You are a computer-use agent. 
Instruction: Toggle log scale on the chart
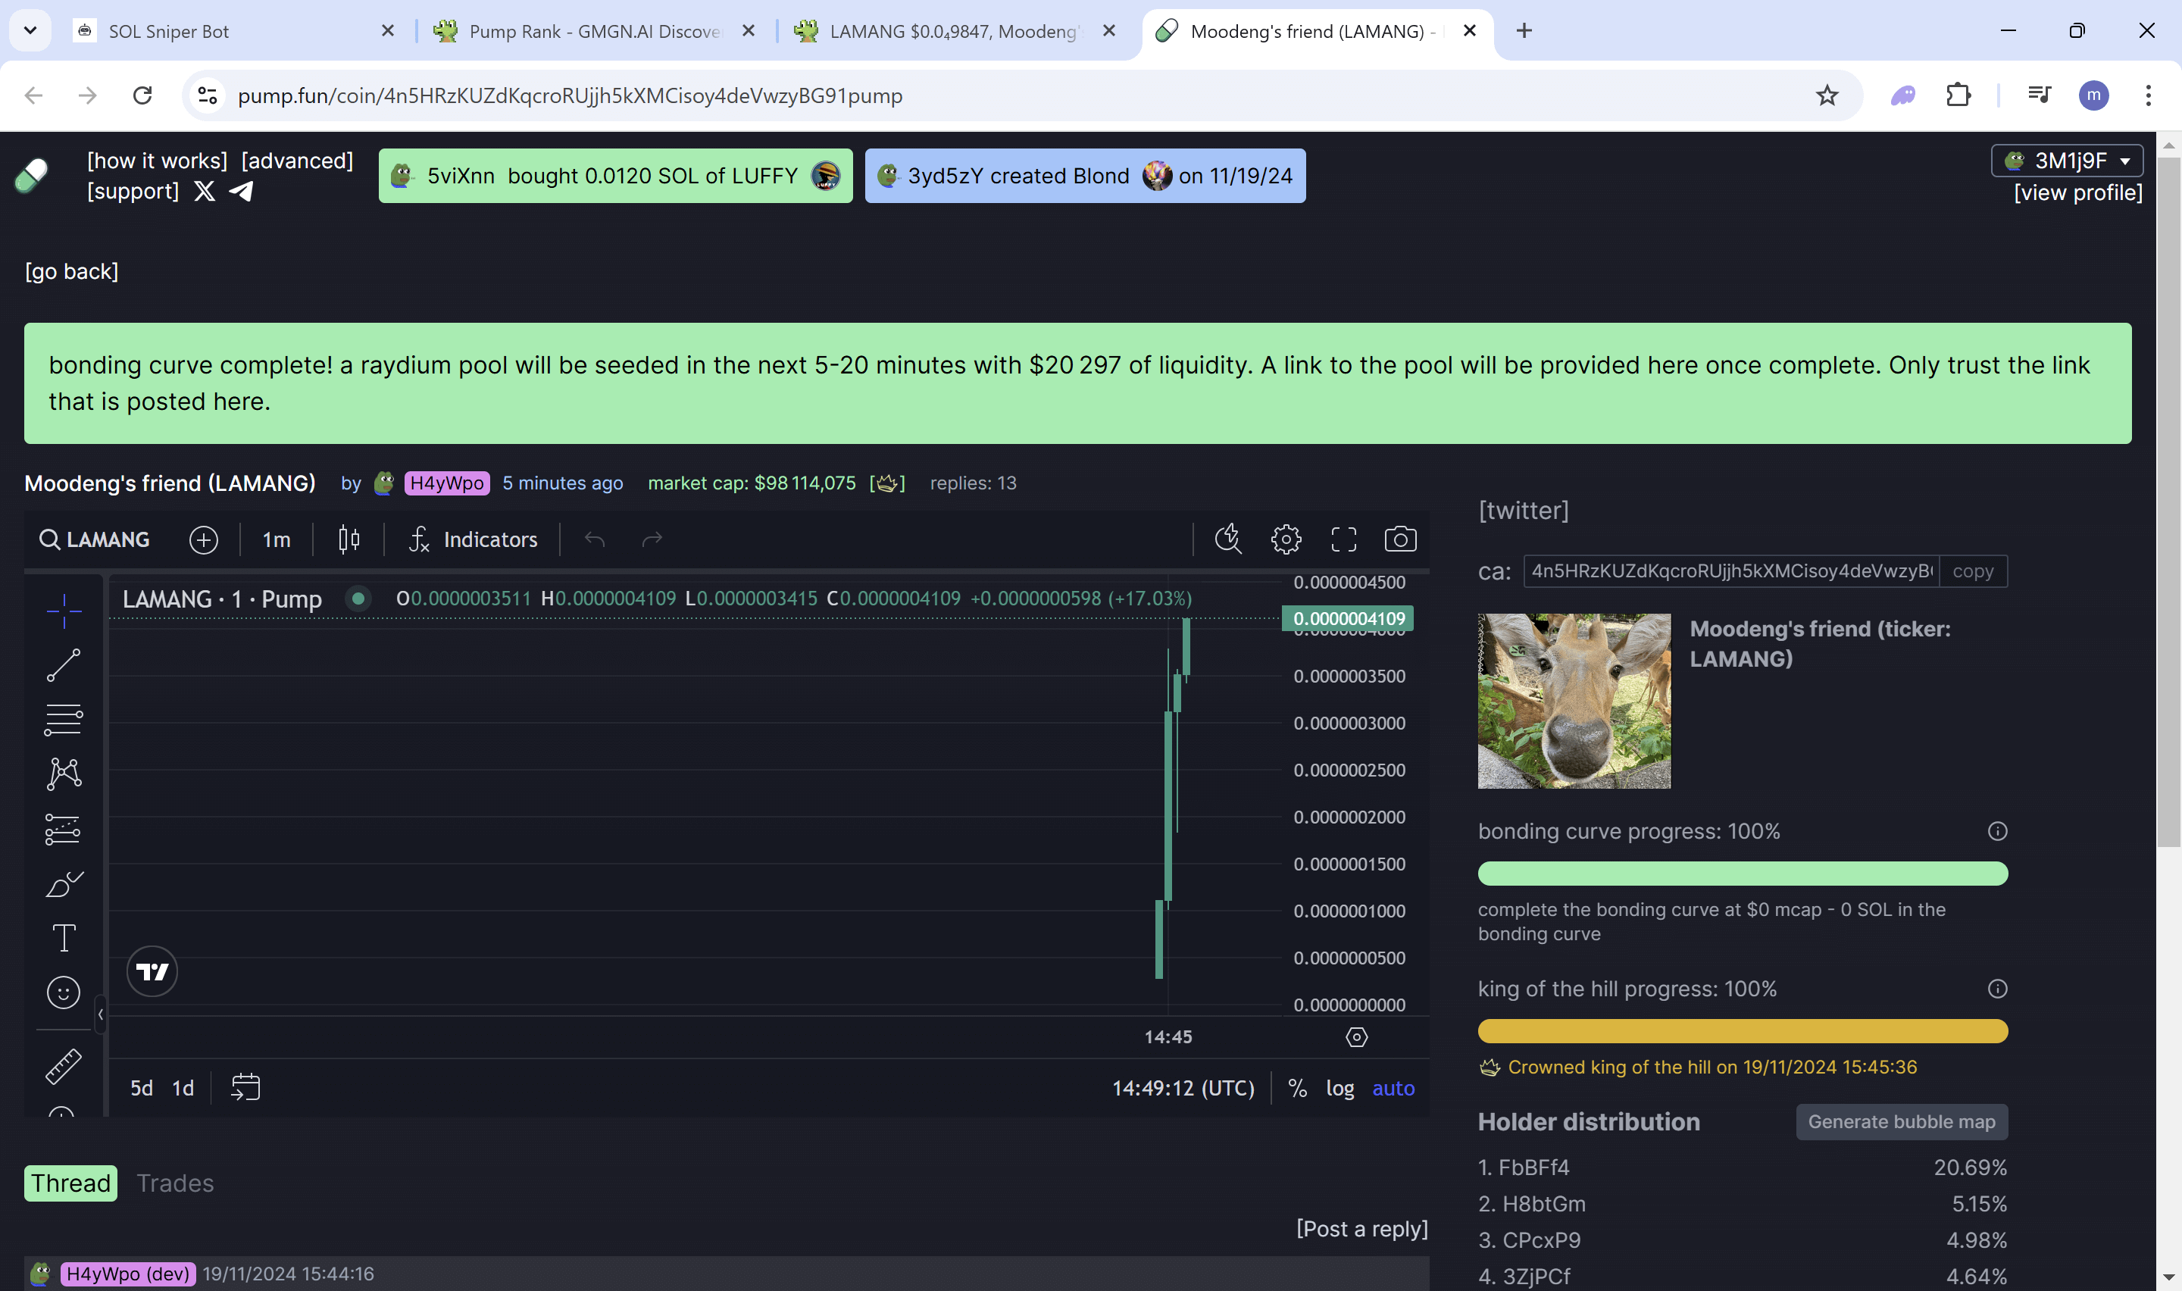pyautogui.click(x=1340, y=1088)
